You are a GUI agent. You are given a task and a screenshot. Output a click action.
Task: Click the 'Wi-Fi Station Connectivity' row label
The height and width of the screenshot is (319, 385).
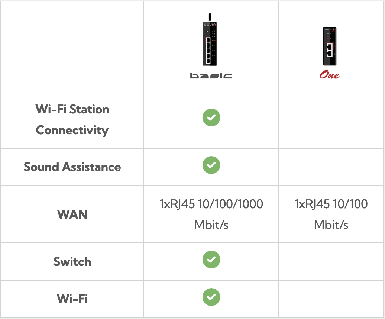click(72, 120)
